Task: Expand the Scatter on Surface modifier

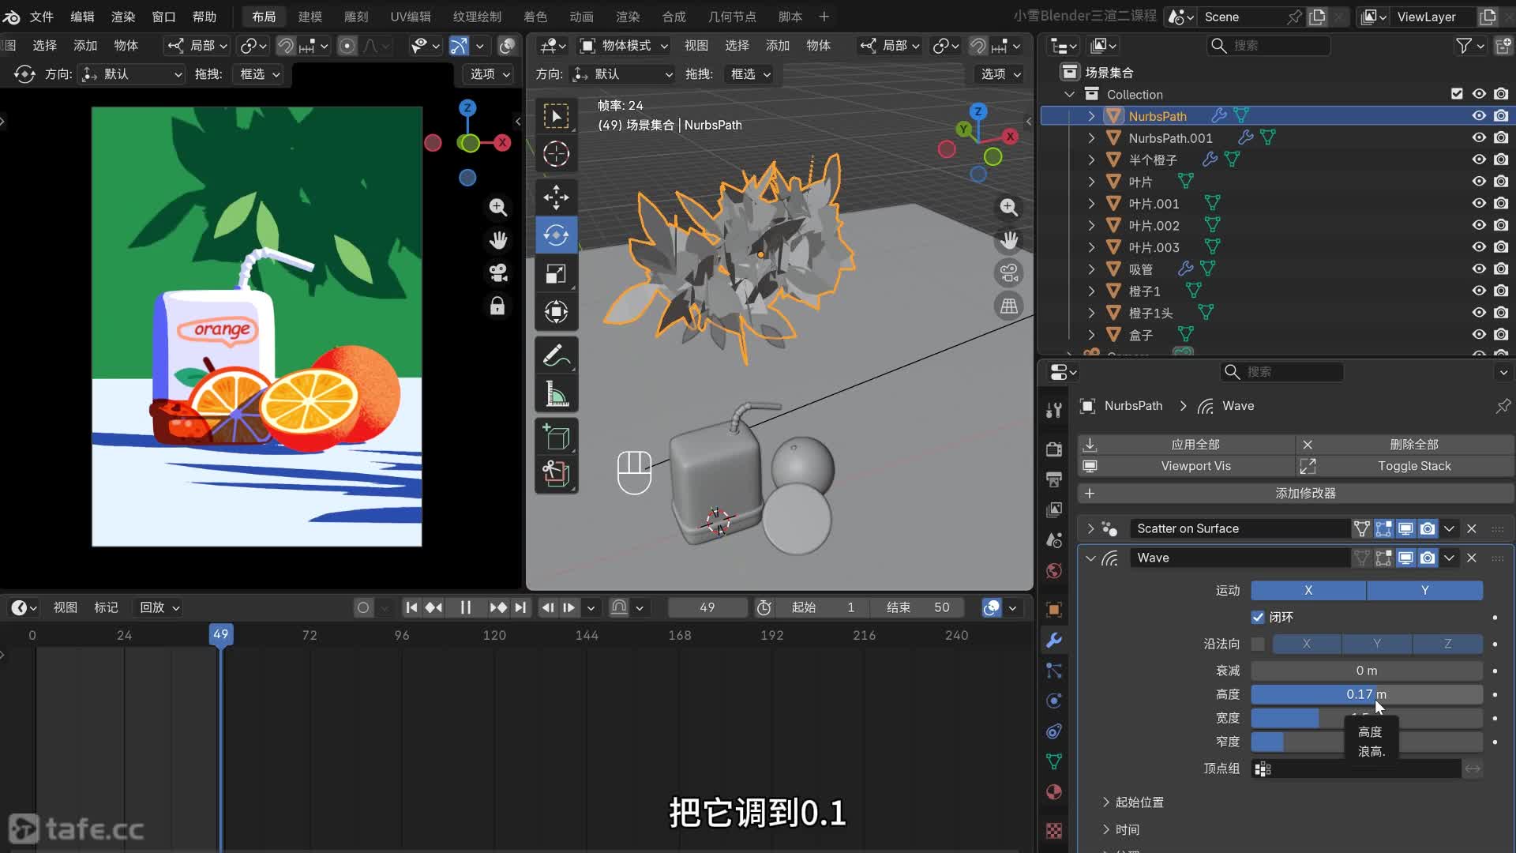Action: click(x=1090, y=528)
